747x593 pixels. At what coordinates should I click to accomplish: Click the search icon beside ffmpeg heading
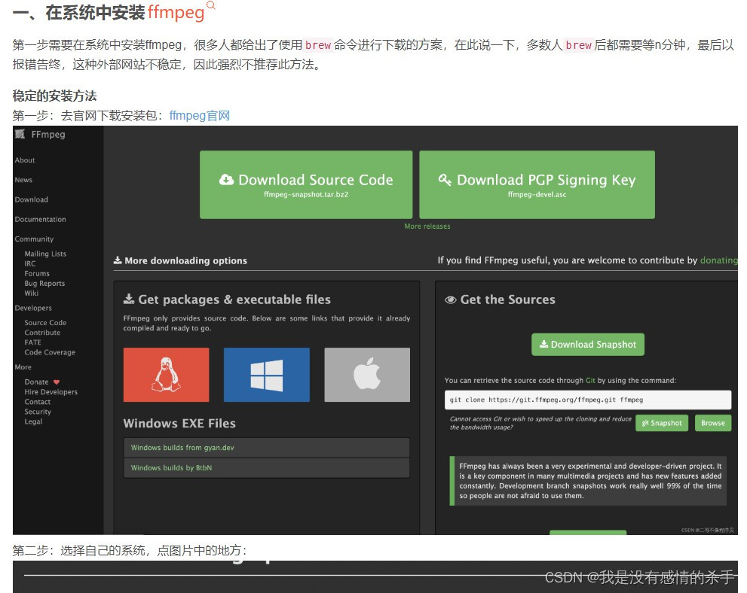pos(211,5)
